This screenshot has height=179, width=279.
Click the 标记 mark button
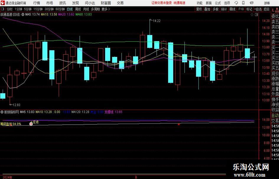(249, 9)
